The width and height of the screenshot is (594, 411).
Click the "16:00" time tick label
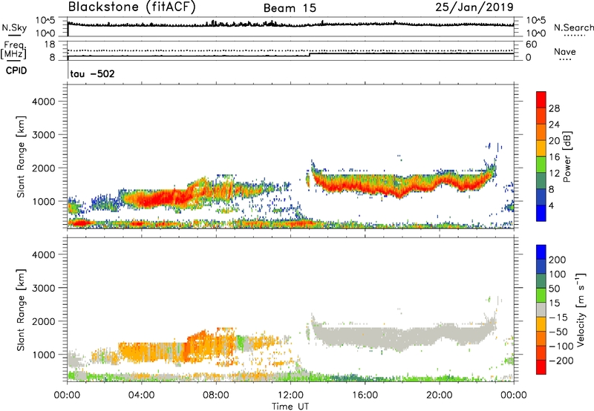[365, 395]
